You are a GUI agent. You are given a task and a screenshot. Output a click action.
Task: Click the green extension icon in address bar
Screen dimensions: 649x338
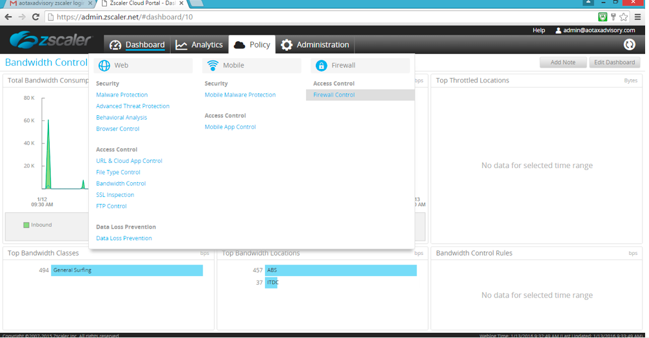click(x=603, y=17)
